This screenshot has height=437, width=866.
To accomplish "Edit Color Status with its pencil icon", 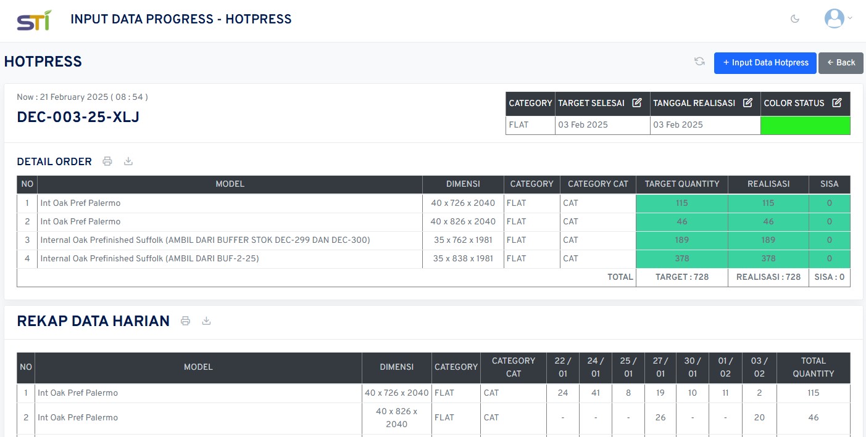I will [x=837, y=103].
